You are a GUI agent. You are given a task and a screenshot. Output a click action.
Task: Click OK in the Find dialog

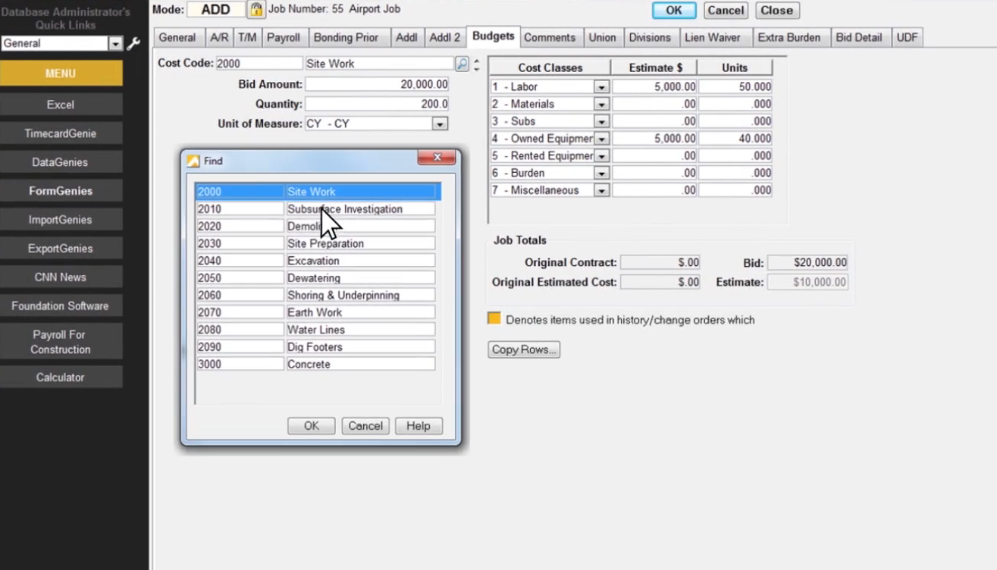tap(310, 425)
